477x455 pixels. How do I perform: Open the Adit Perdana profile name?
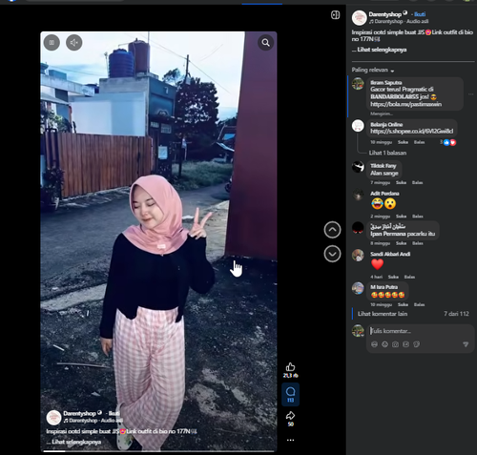click(384, 194)
